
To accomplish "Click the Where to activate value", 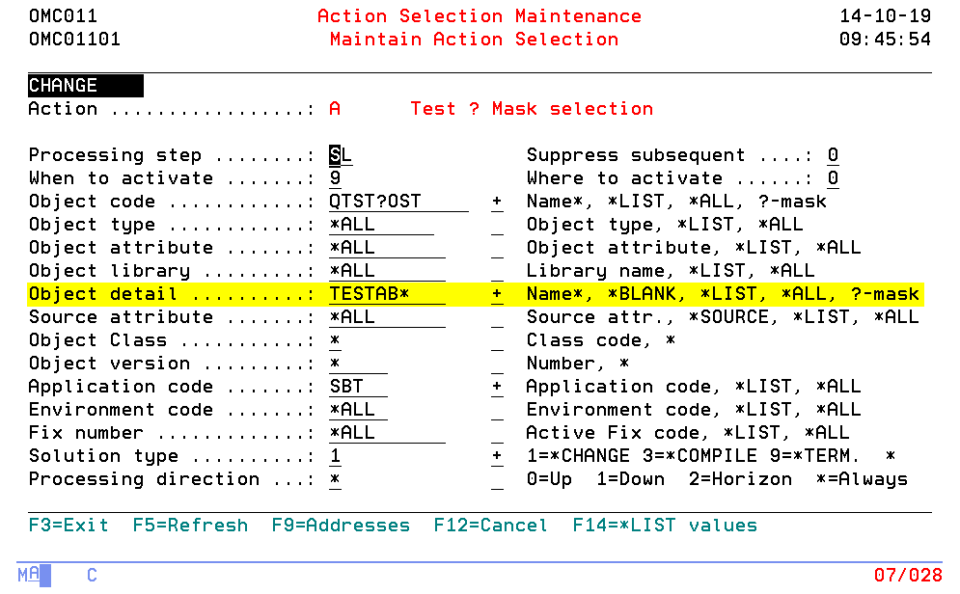I will coord(833,178).
